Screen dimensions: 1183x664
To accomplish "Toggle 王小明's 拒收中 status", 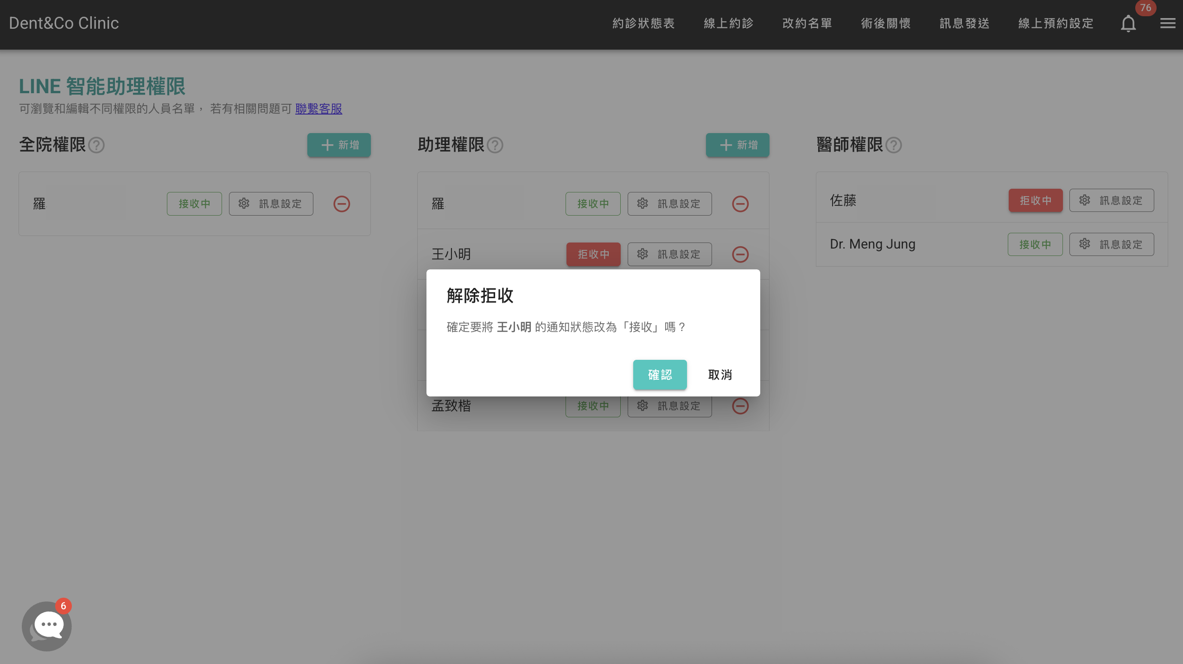I will [x=593, y=254].
